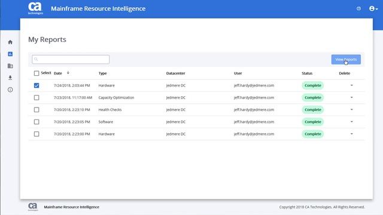
Task: Open the download icon in sidebar
Action: coord(10,78)
